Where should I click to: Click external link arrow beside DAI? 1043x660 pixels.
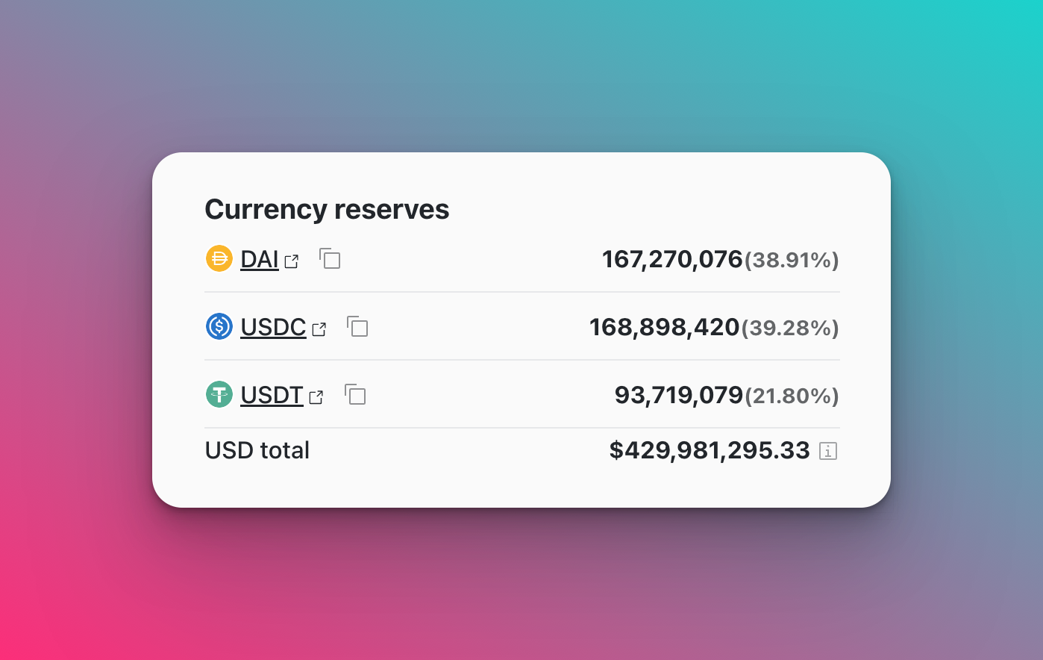click(x=292, y=261)
